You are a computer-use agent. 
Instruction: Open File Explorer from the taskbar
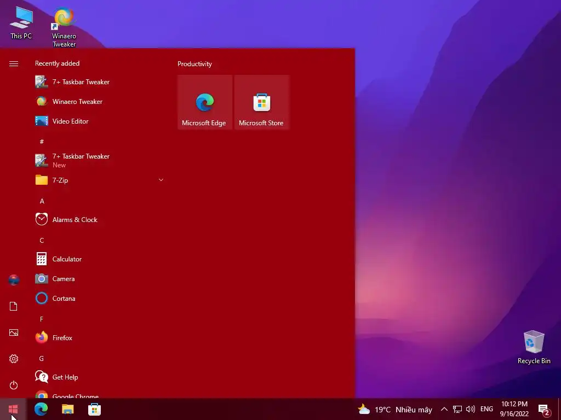[x=67, y=409]
